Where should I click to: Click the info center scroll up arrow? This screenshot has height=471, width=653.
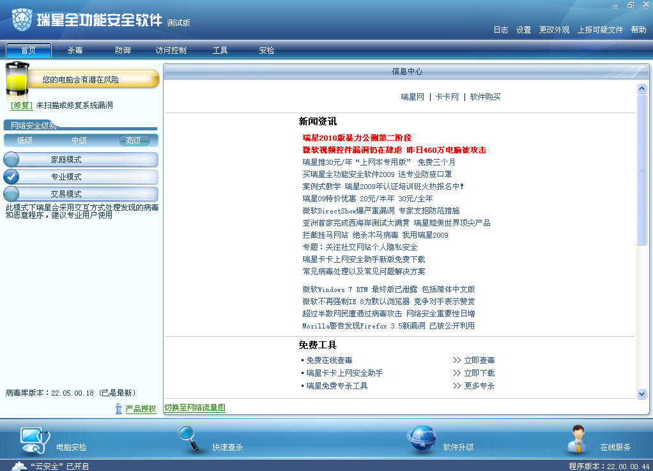tap(641, 88)
